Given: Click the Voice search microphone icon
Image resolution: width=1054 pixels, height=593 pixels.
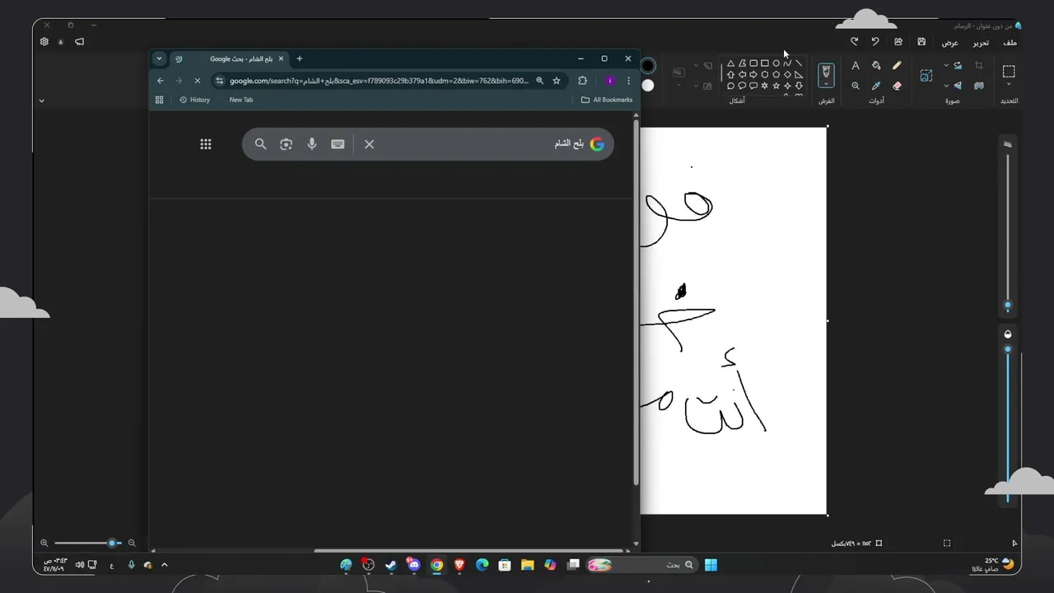Looking at the screenshot, I should coord(312,144).
